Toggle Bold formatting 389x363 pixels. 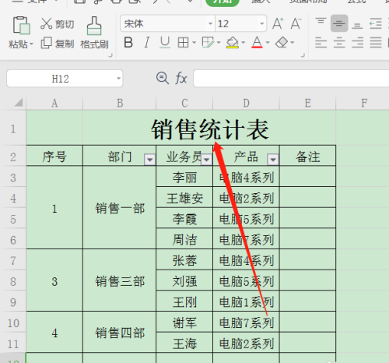128,42
